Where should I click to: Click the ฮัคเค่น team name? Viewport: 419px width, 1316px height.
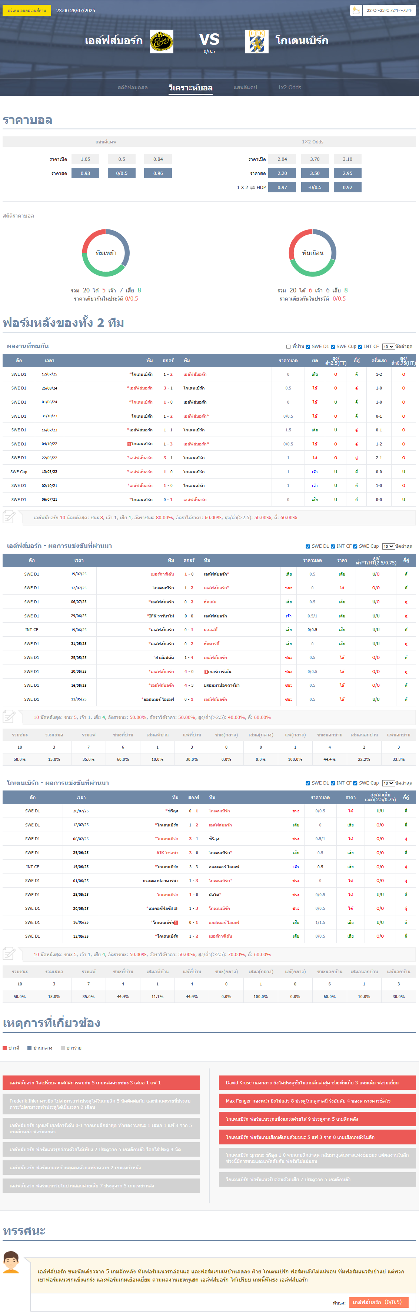pyautogui.click(x=210, y=602)
